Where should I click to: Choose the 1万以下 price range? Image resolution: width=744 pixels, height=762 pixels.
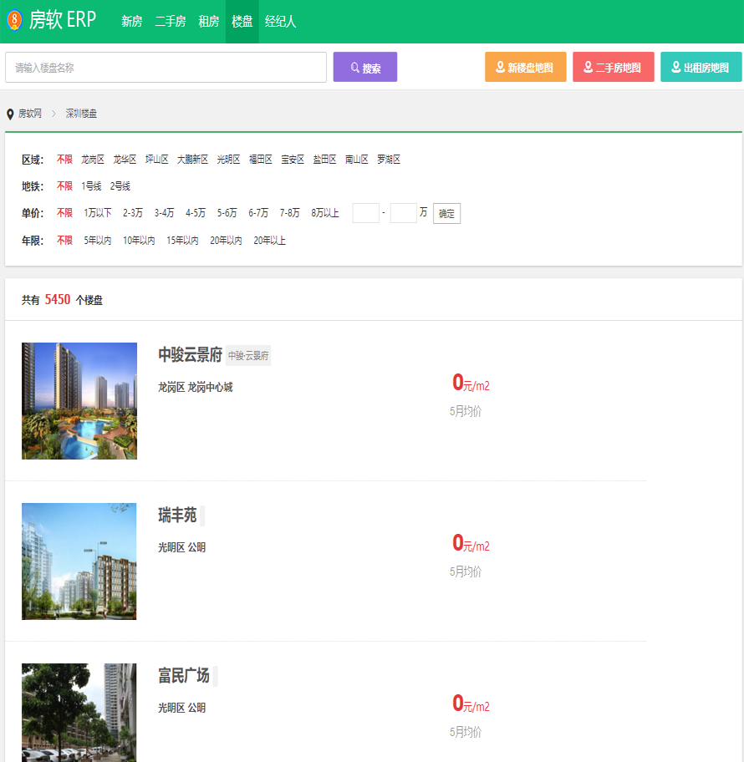click(98, 213)
